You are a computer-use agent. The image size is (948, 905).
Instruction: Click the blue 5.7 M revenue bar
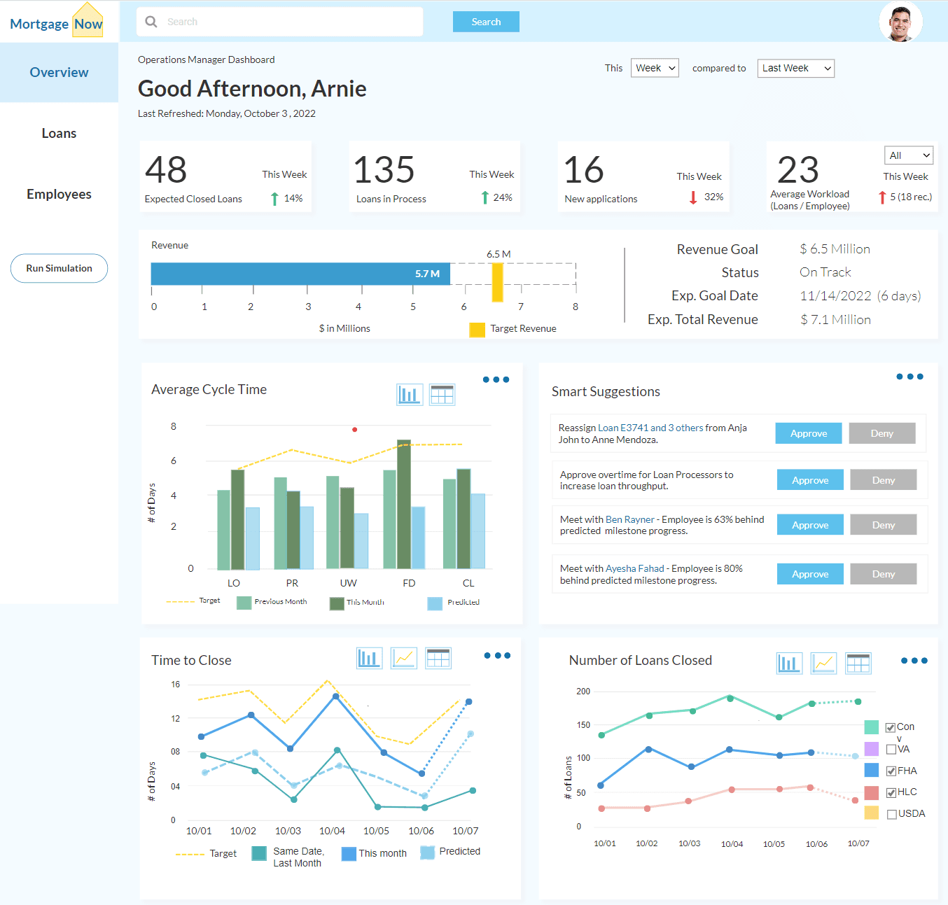(x=300, y=274)
